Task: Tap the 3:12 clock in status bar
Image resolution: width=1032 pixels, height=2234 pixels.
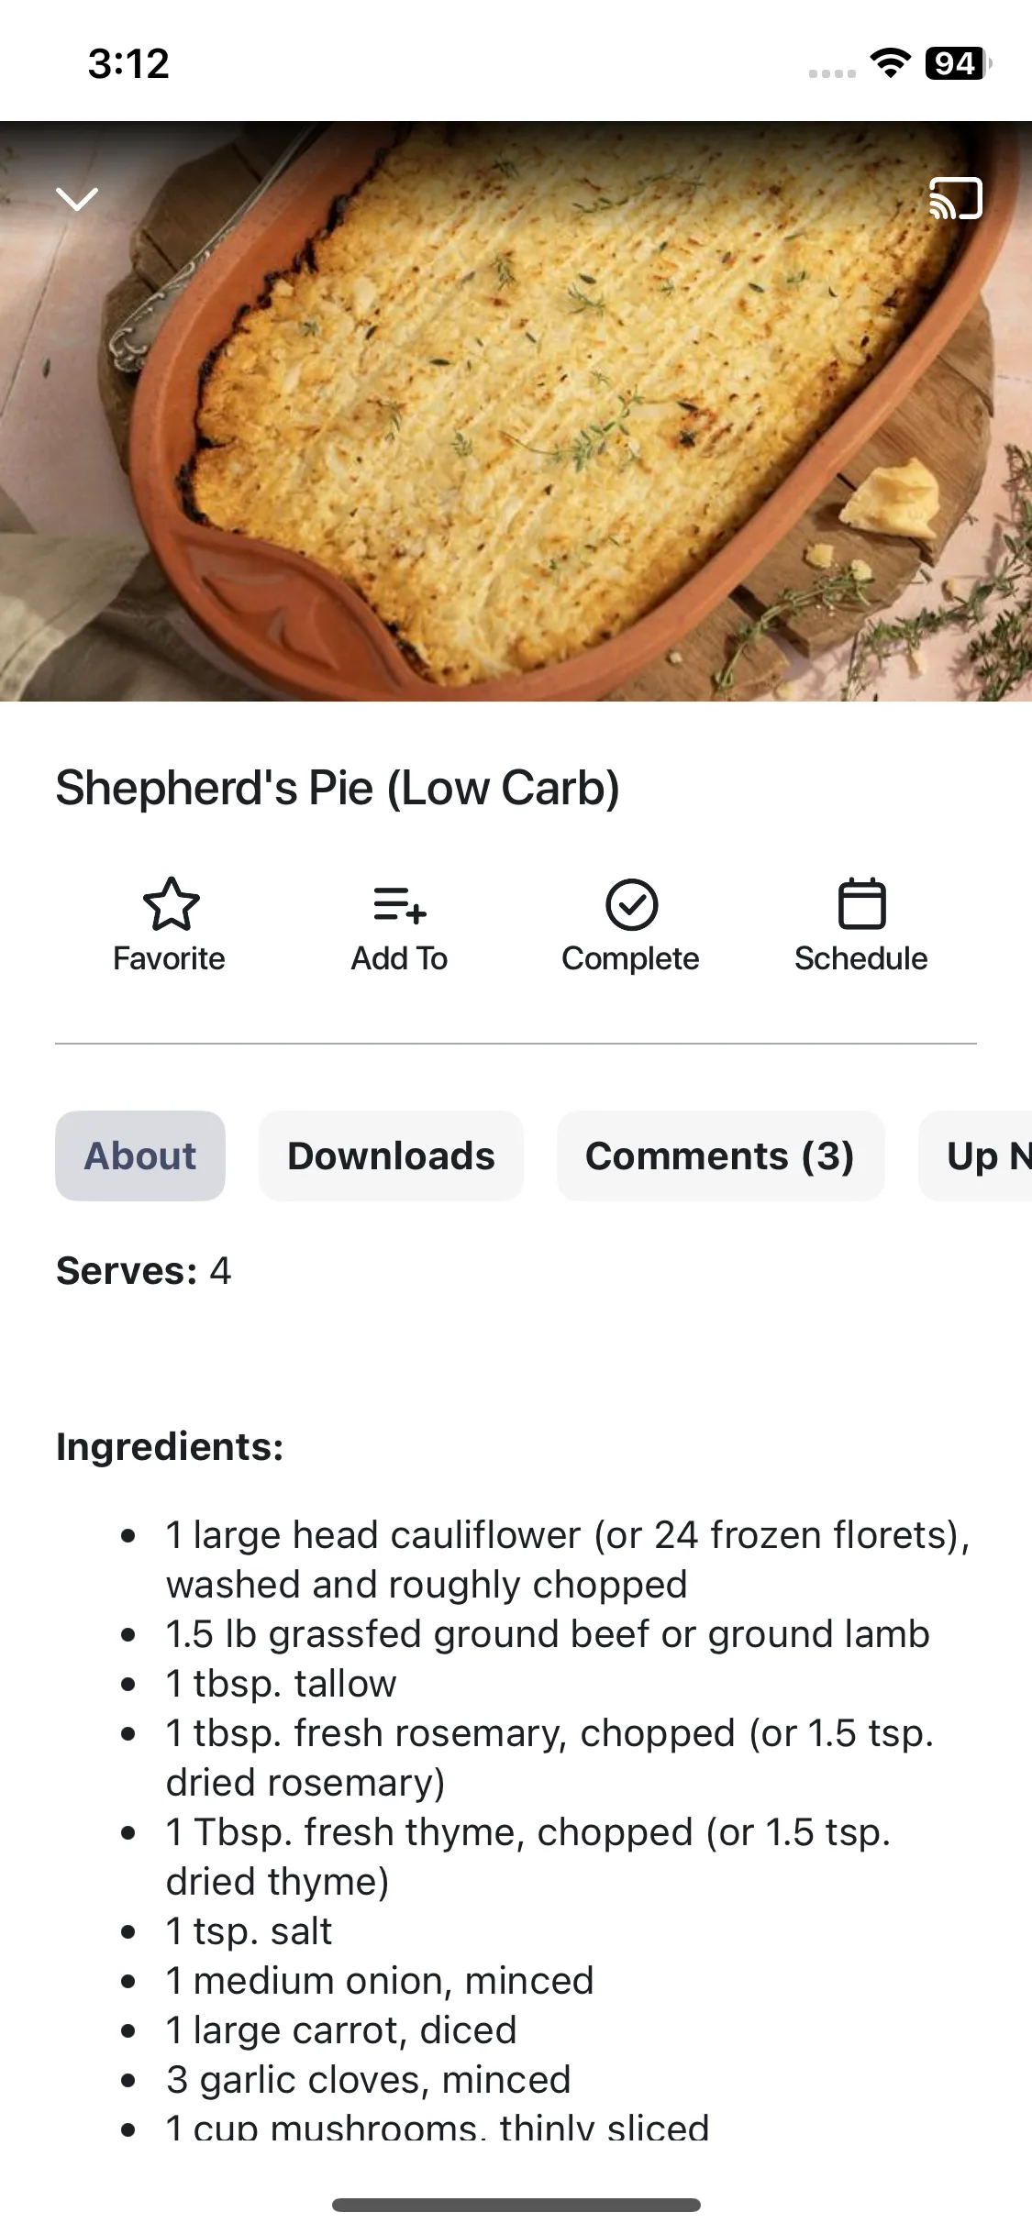Action: [x=128, y=63]
